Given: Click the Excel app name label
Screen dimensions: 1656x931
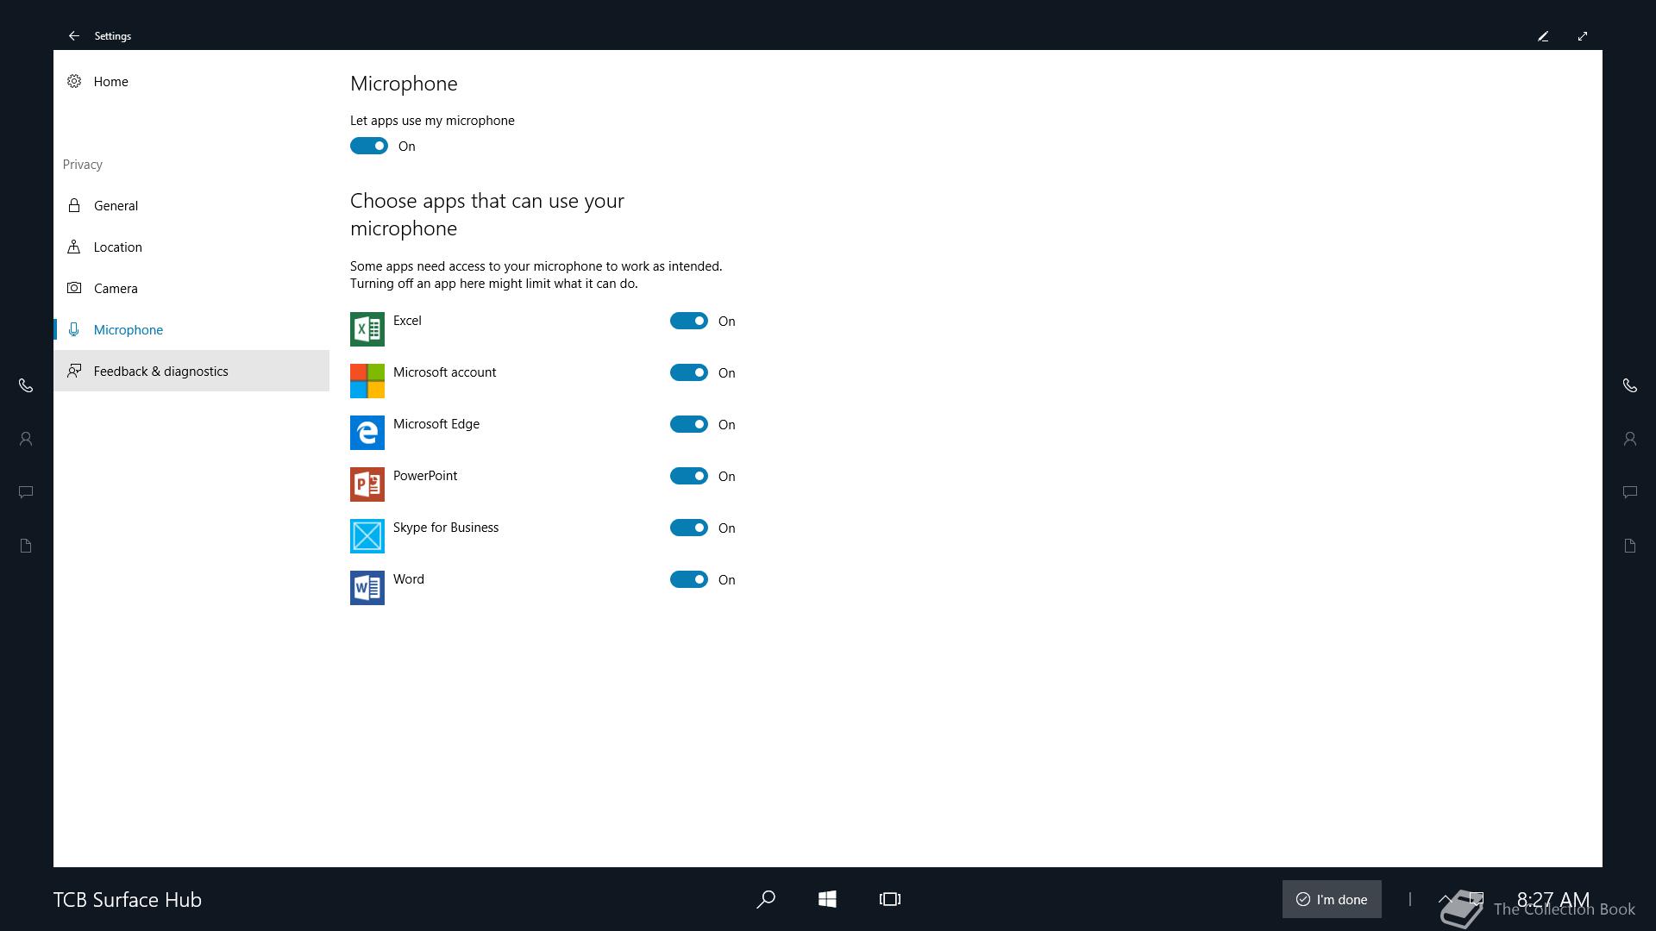Looking at the screenshot, I should click(407, 321).
